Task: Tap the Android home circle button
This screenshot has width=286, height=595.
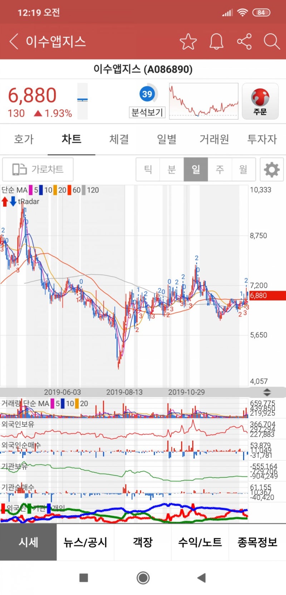Action: 143,577
